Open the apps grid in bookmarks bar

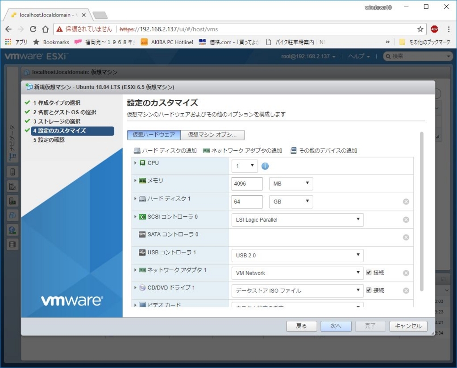8,42
